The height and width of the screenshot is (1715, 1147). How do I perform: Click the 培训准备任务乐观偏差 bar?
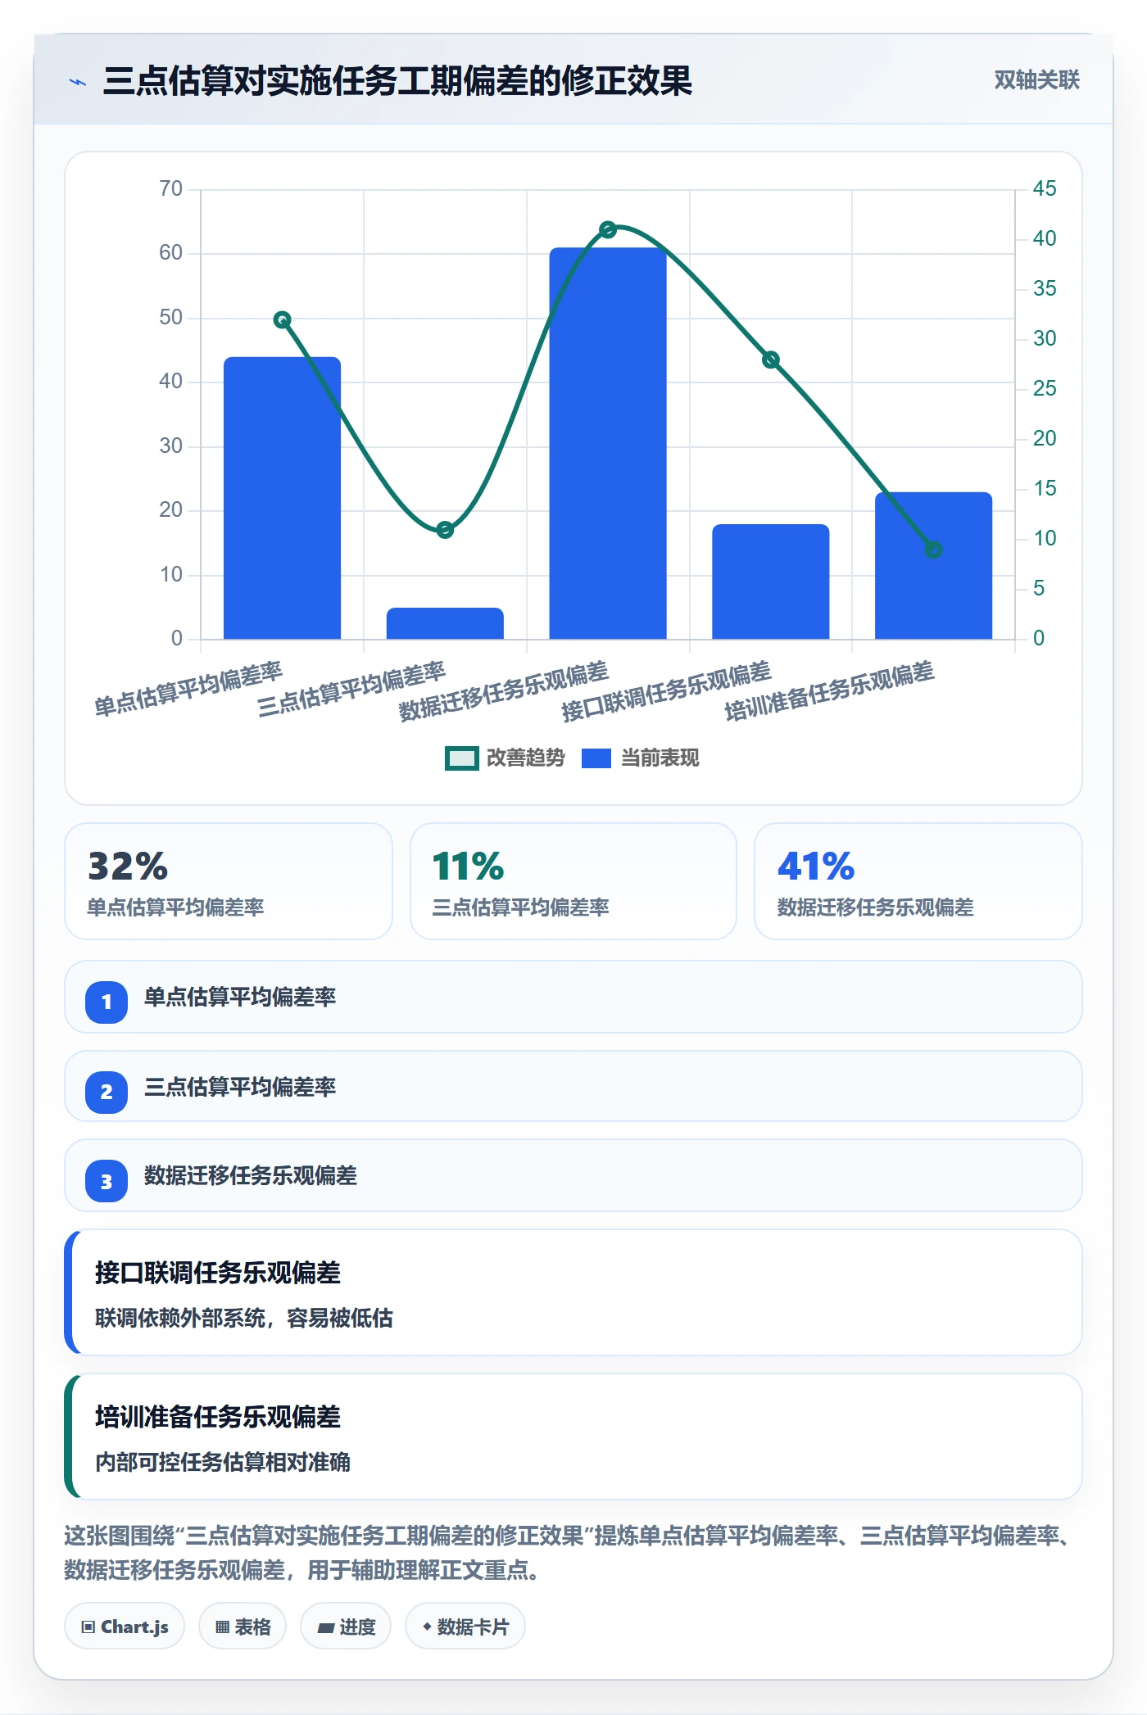933,565
